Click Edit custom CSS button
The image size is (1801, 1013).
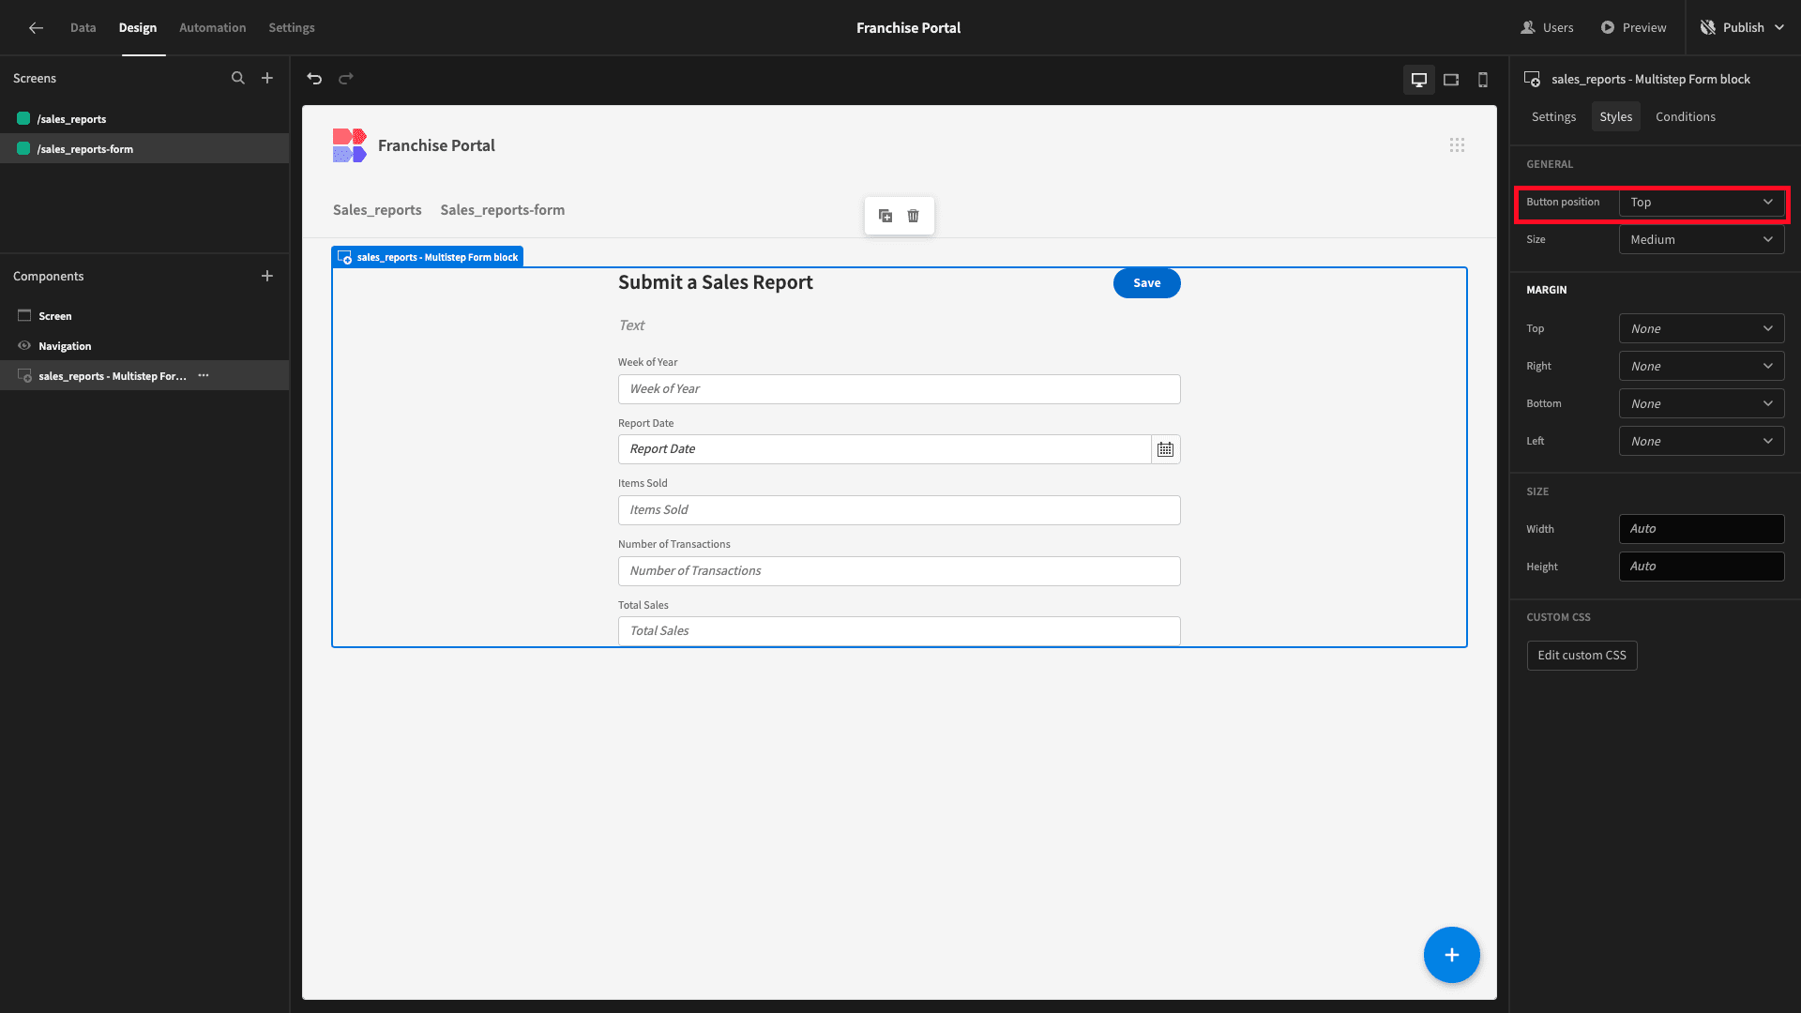click(1582, 656)
